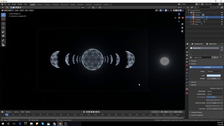Image resolution: width=224 pixels, height=126 pixels.
Task: Enable Backface Culling checkbox
Action: [x=222, y=88]
